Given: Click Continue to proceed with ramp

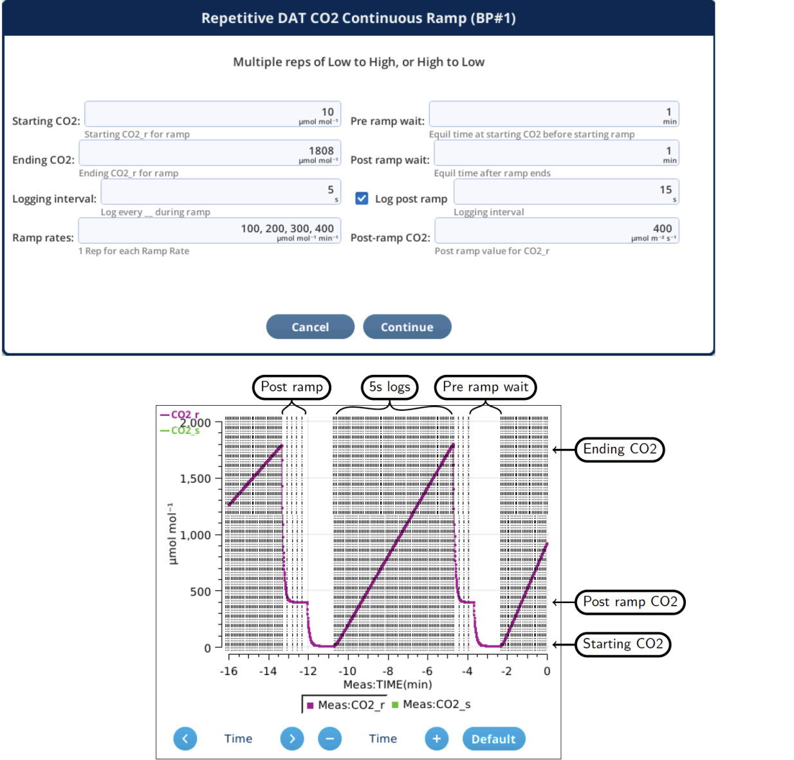Looking at the screenshot, I should click(x=407, y=327).
